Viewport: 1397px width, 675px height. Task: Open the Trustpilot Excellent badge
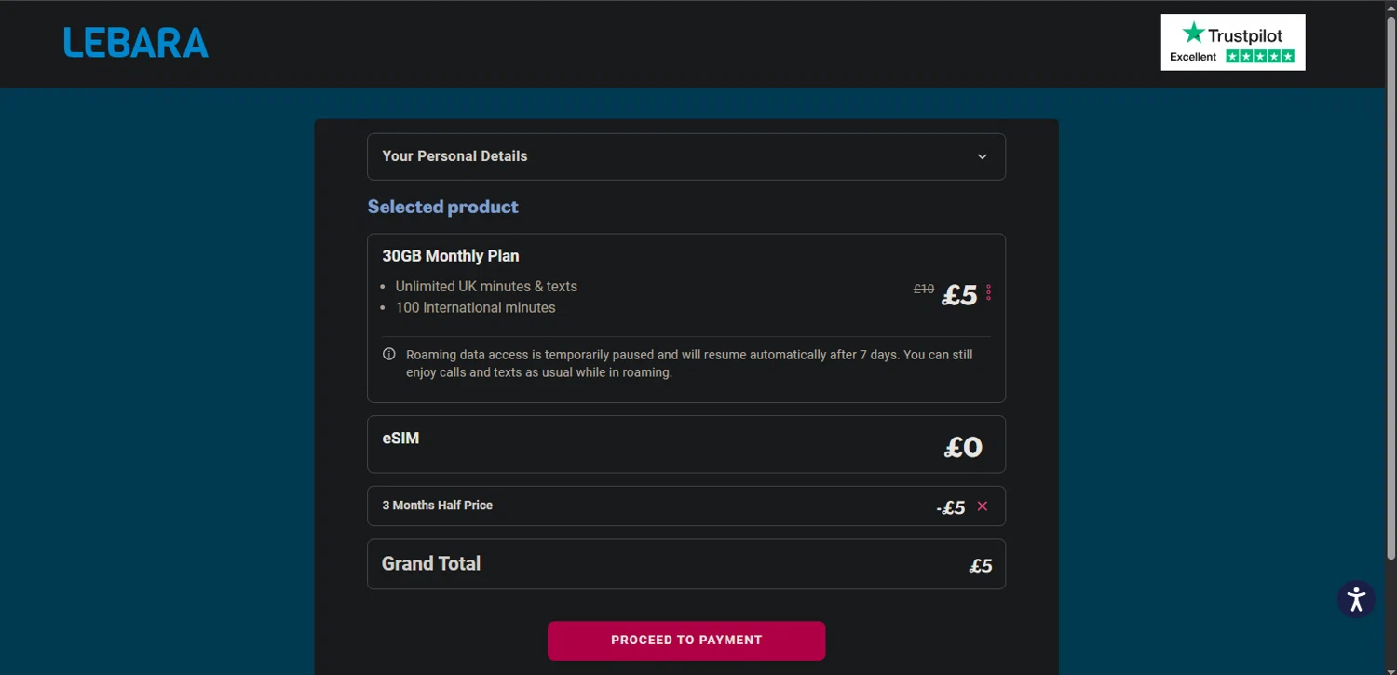(x=1232, y=42)
